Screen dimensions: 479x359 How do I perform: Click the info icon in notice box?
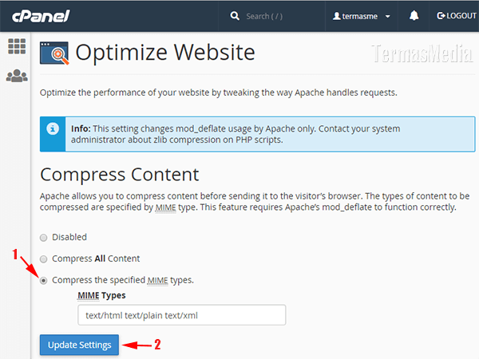pyautogui.click(x=53, y=128)
